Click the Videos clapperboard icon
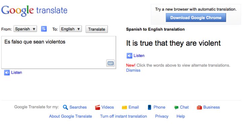Screen dimensions: 242x128 click(97, 107)
